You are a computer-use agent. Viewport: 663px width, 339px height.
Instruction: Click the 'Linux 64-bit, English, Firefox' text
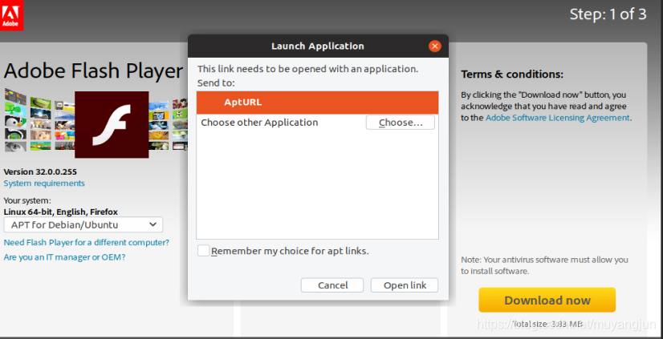(x=60, y=212)
